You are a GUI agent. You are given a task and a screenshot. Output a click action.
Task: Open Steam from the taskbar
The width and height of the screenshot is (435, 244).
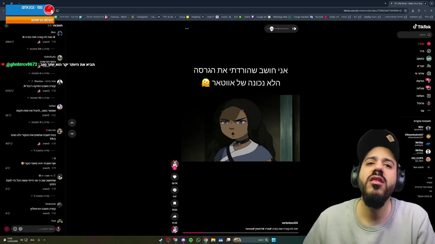161,240
